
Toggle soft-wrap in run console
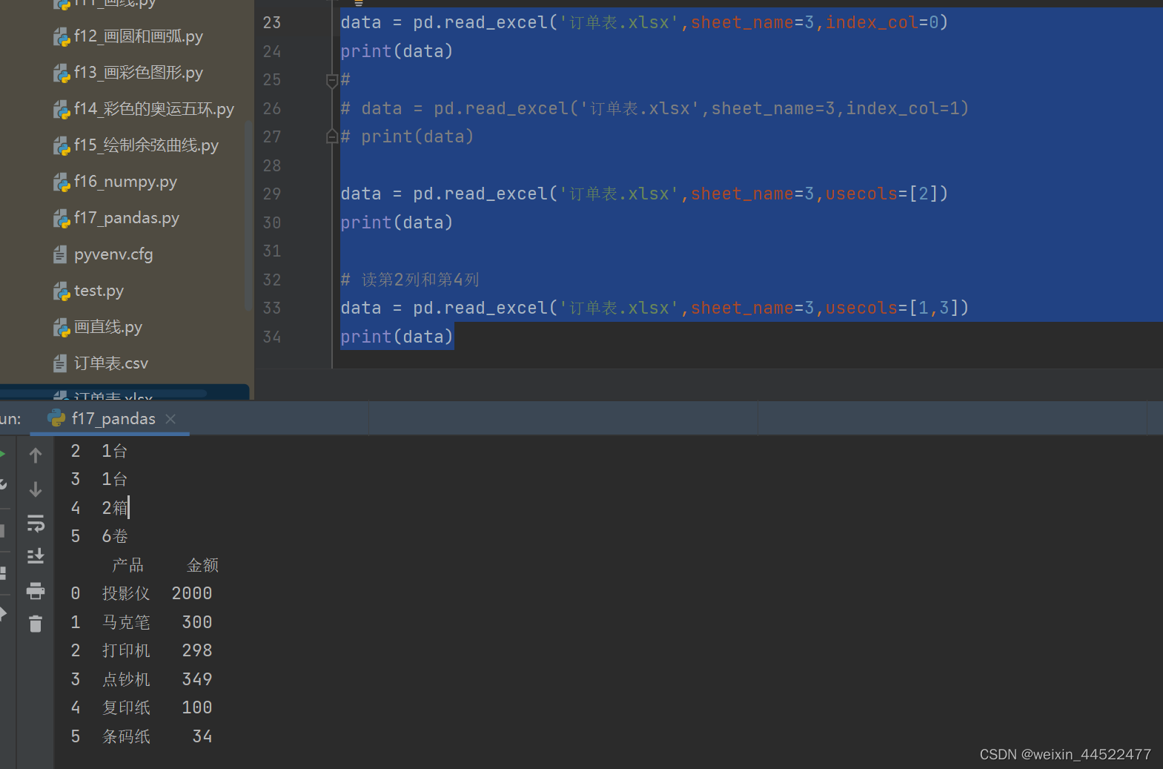[36, 524]
